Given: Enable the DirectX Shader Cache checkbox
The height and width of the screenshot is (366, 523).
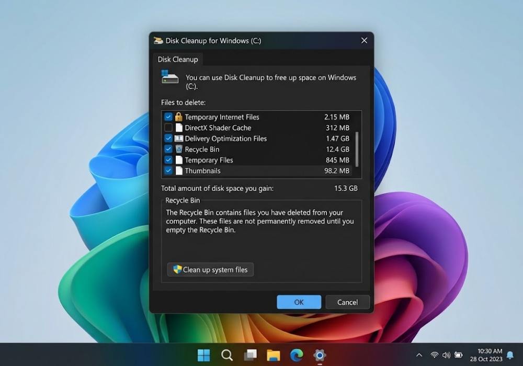Looking at the screenshot, I should tap(168, 128).
